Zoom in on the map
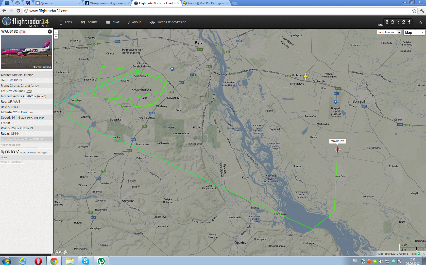This screenshot has width=426, height=265. tap(56, 32)
